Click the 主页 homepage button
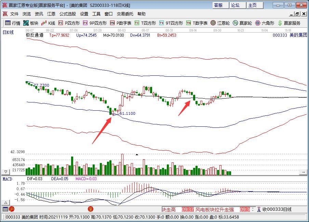 tap(253, 5)
